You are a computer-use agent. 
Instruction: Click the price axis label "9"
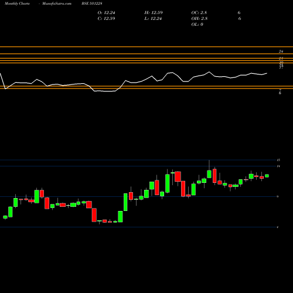pos(278,197)
